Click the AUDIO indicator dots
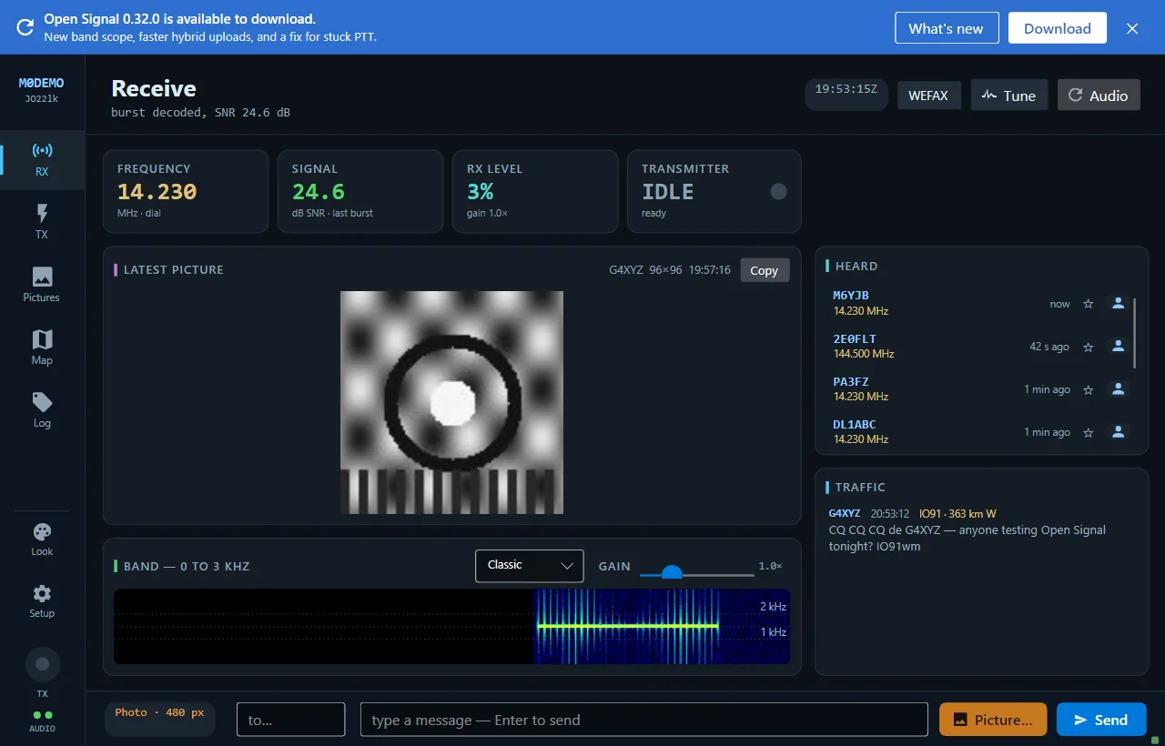Screen dimensions: 1165x746 pos(42,715)
